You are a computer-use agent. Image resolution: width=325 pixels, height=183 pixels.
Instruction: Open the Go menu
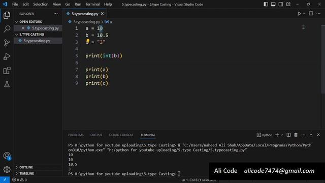pyautogui.click(x=68, y=4)
